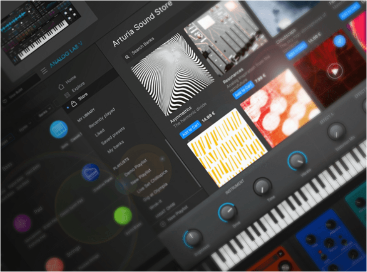Open the Asymmetrics striped cover art
This screenshot has height=272, width=367.
click(x=173, y=74)
